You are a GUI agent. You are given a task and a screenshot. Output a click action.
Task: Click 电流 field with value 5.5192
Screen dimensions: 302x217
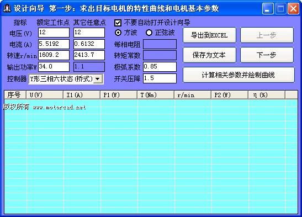(54, 44)
